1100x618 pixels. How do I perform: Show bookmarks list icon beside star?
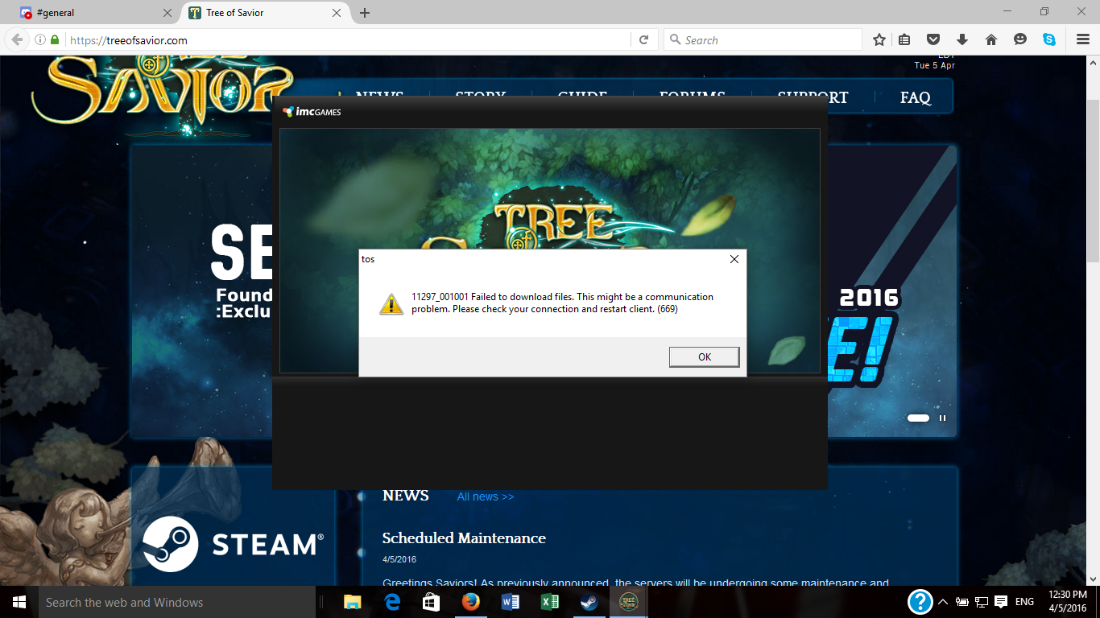pos(904,39)
